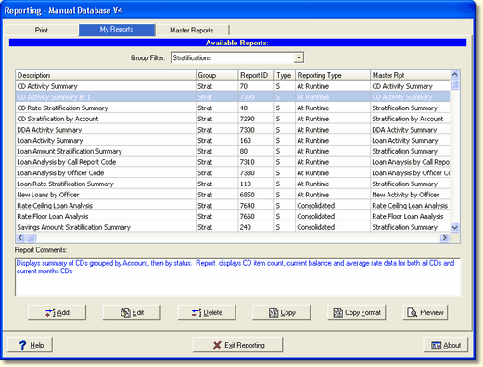Image resolution: width=483 pixels, height=367 pixels.
Task: Select Savings Amount Stratification Summary row
Action: (233, 227)
